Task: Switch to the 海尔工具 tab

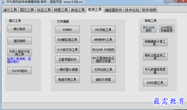Action: click(x=10, y=10)
